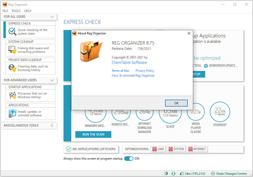The width and height of the screenshot is (253, 177).
Task: Open the Undo Changes Center text link
Action: pyautogui.click(x=232, y=174)
